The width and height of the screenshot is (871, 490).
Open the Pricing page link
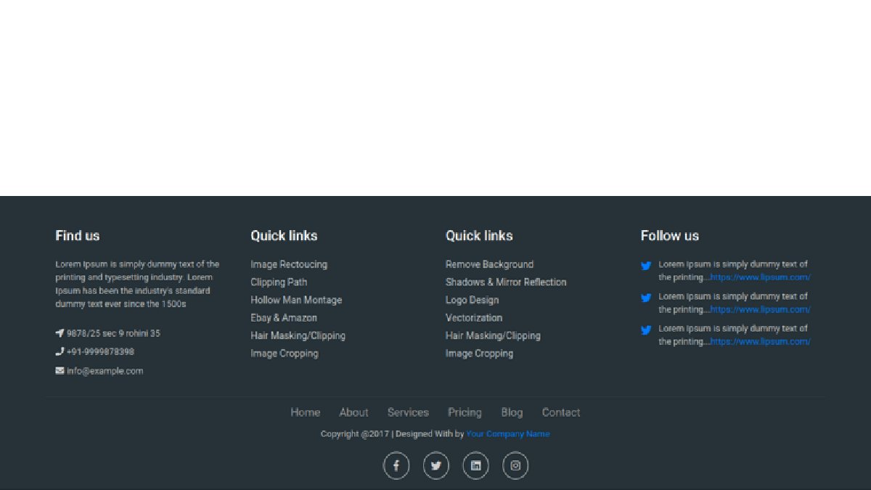click(x=465, y=412)
